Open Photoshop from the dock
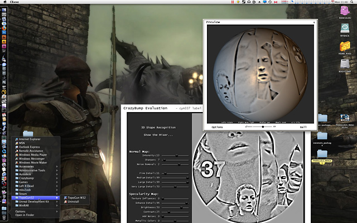This screenshot has width=357, height=223. pyautogui.click(x=4, y=32)
